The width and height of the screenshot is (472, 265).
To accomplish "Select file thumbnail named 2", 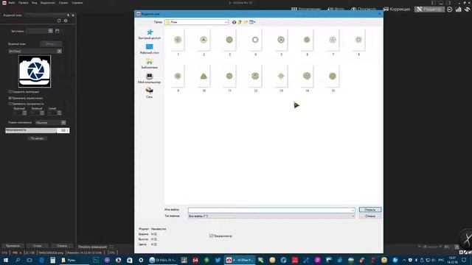I will tap(204, 43).
